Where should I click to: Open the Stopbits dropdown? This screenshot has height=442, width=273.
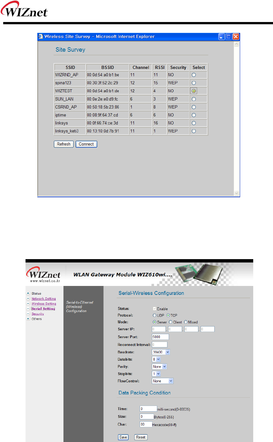tap(156, 374)
